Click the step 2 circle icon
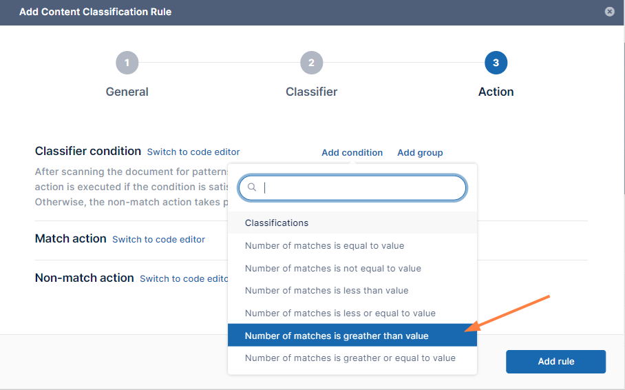The height and width of the screenshot is (390, 625). pyautogui.click(x=311, y=63)
